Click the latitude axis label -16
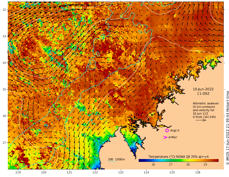 tap(4, 116)
